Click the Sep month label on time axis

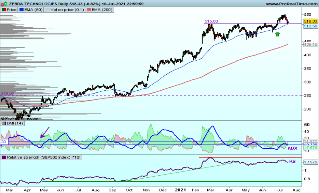click(112, 190)
